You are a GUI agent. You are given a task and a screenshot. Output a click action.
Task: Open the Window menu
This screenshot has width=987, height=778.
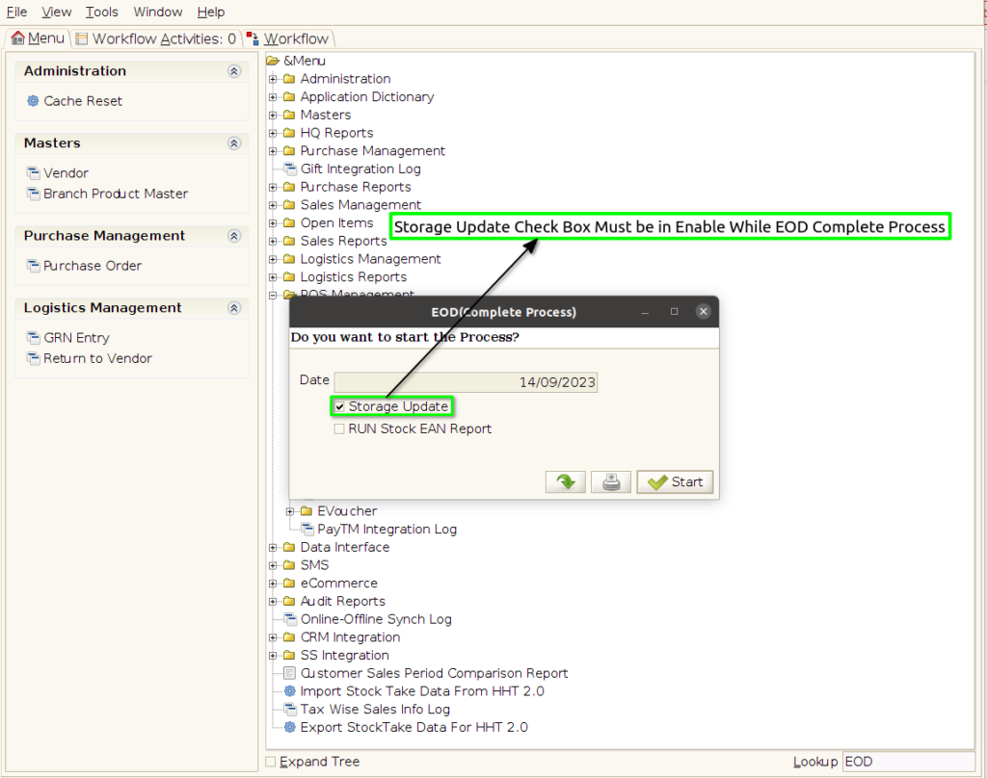157,12
